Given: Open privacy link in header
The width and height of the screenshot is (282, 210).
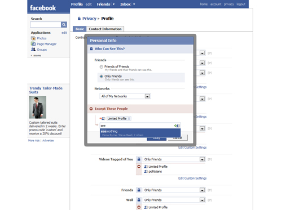Looking at the screenshot, I should pos(229,4).
